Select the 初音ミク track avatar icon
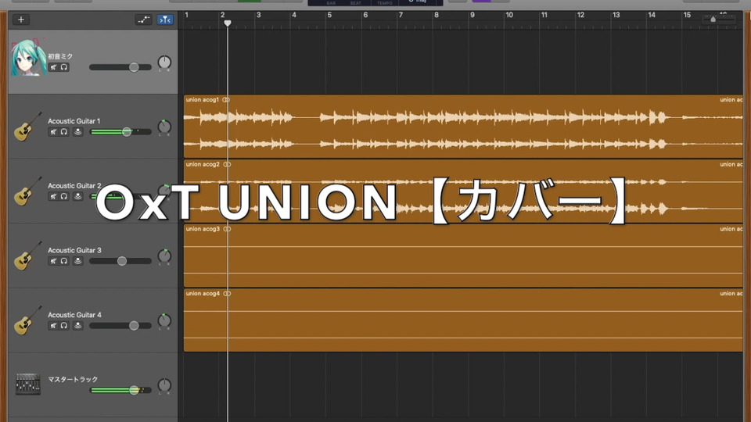This screenshot has height=422, width=751. [x=28, y=58]
